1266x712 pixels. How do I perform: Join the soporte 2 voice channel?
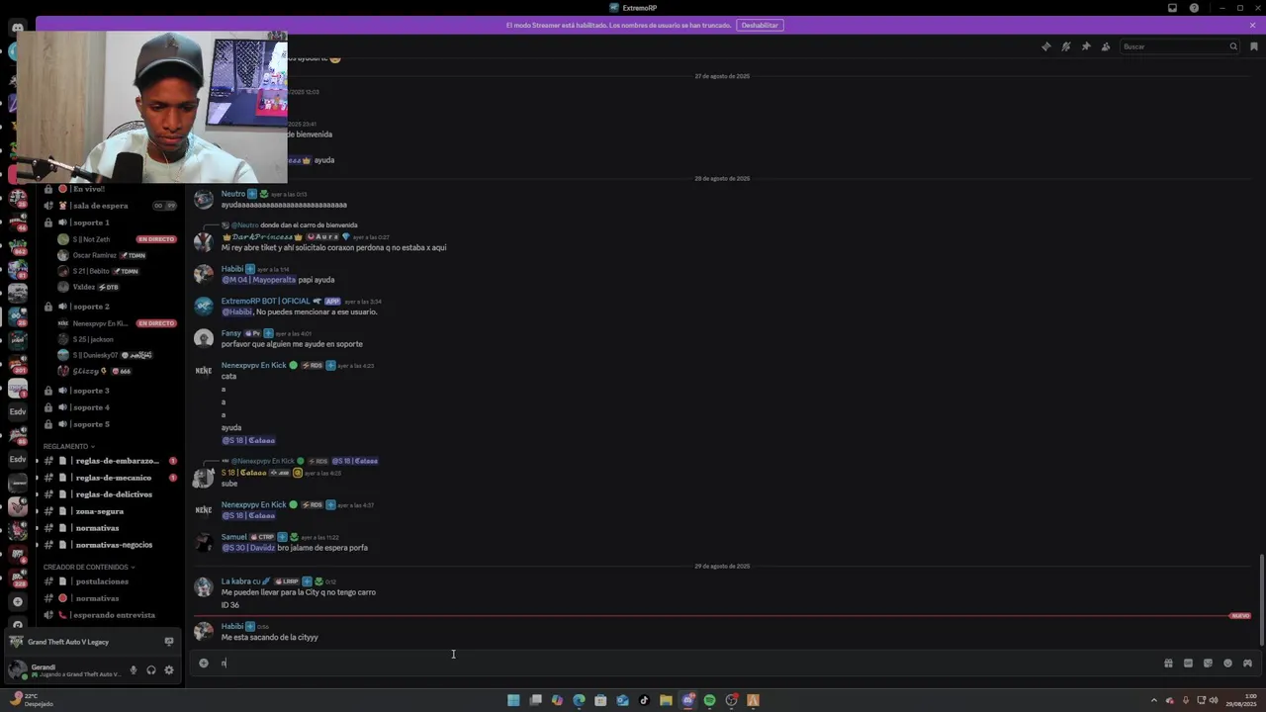click(x=109, y=307)
